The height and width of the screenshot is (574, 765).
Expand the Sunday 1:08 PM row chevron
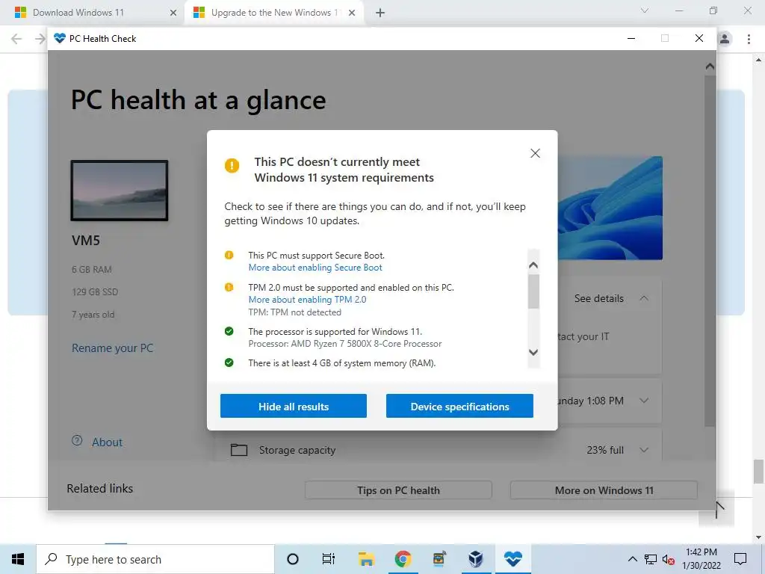point(644,401)
